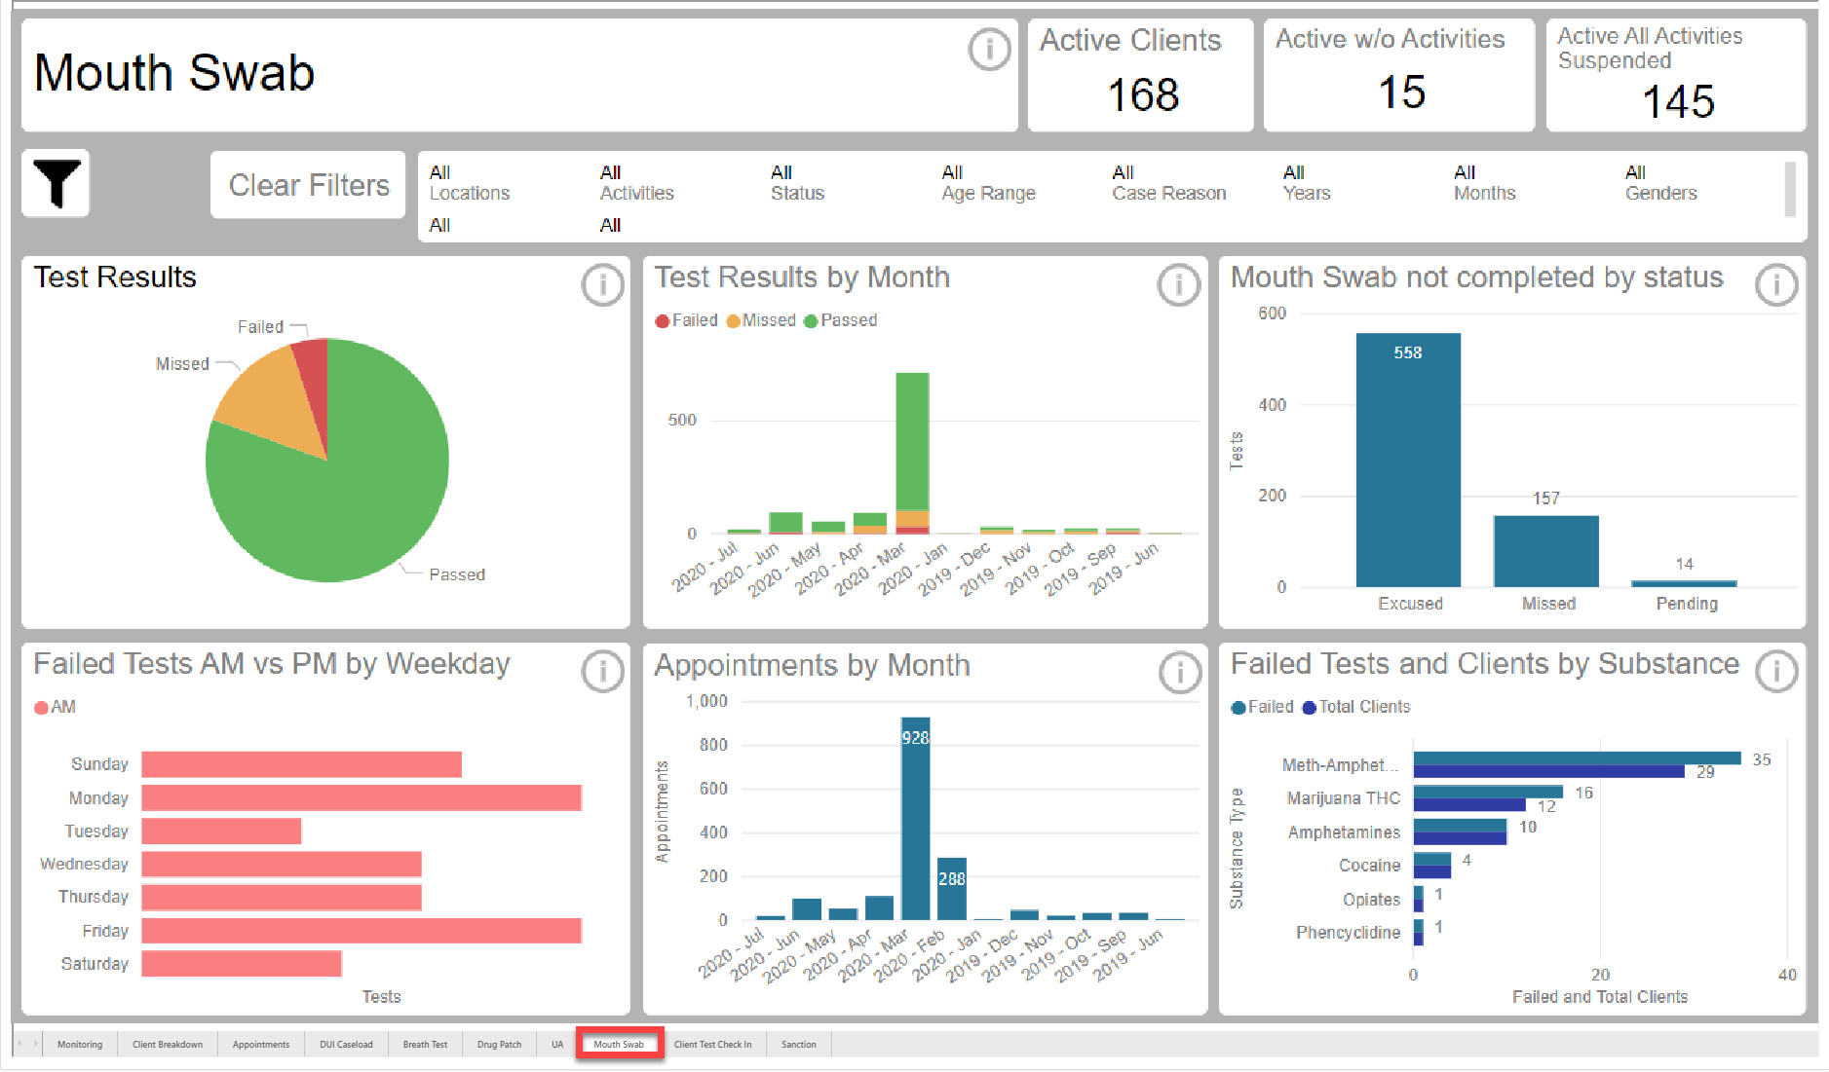
Task: Expand the All Age Range filter
Action: point(987,183)
